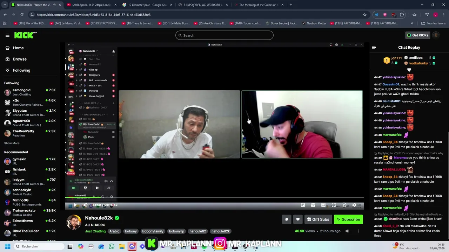Seek on the video progress bar
Screen dimensions: 449x252
tap(214, 198)
